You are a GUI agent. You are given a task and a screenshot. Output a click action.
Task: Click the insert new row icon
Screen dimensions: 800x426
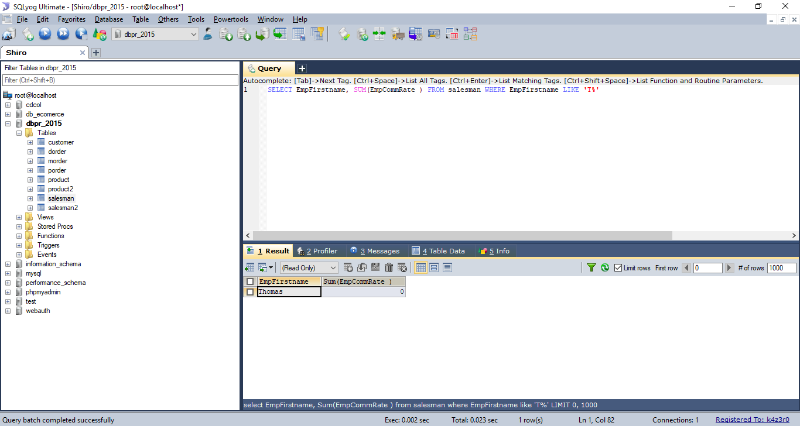pyautogui.click(x=348, y=267)
